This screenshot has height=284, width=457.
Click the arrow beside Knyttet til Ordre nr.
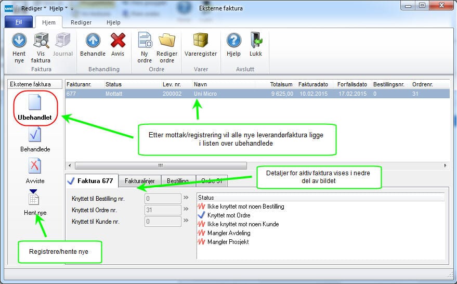[186, 210]
